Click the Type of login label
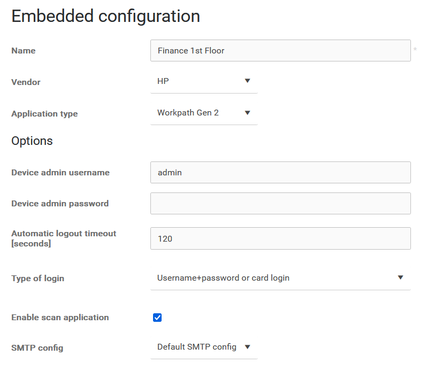The image size is (427, 371). click(x=37, y=279)
